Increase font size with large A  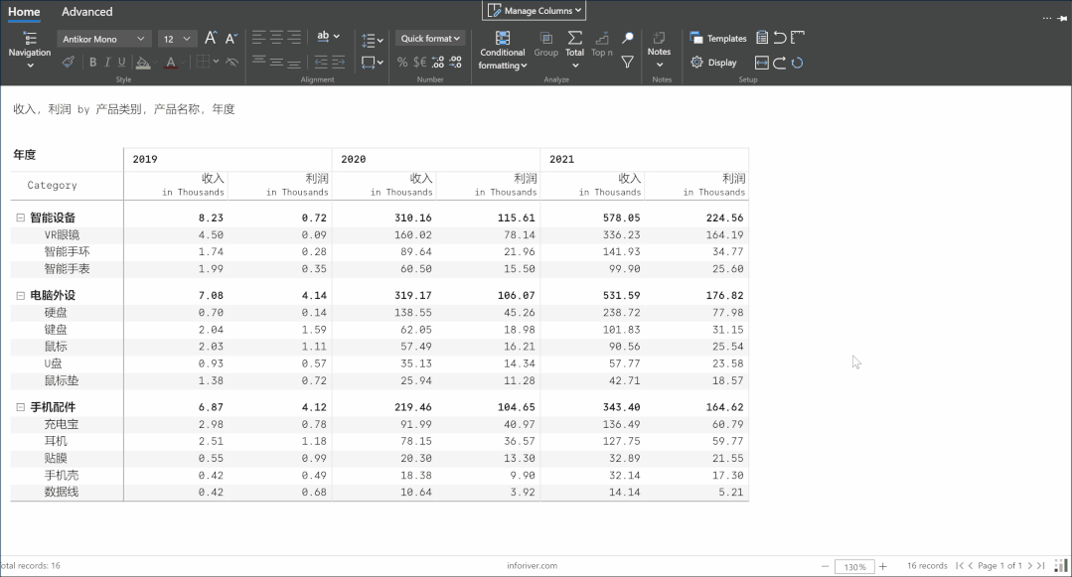coord(211,39)
